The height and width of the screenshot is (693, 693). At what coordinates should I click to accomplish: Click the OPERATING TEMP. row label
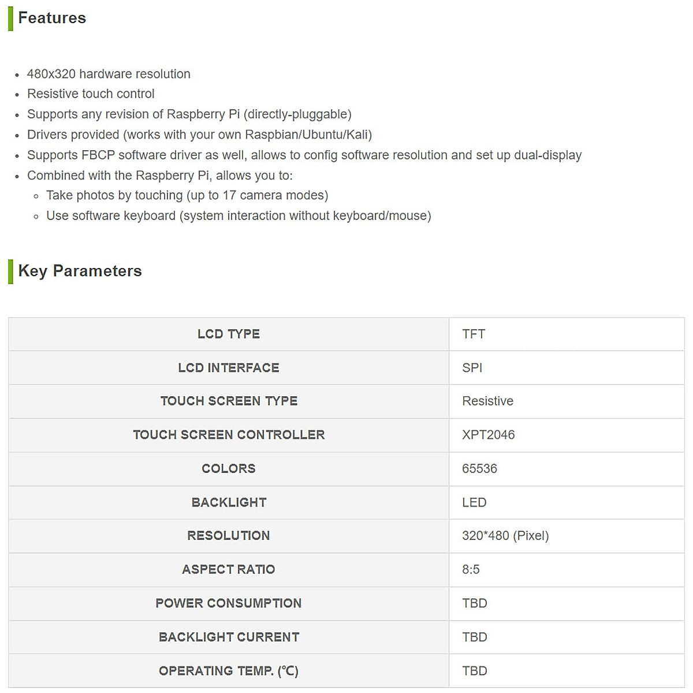pyautogui.click(x=229, y=670)
